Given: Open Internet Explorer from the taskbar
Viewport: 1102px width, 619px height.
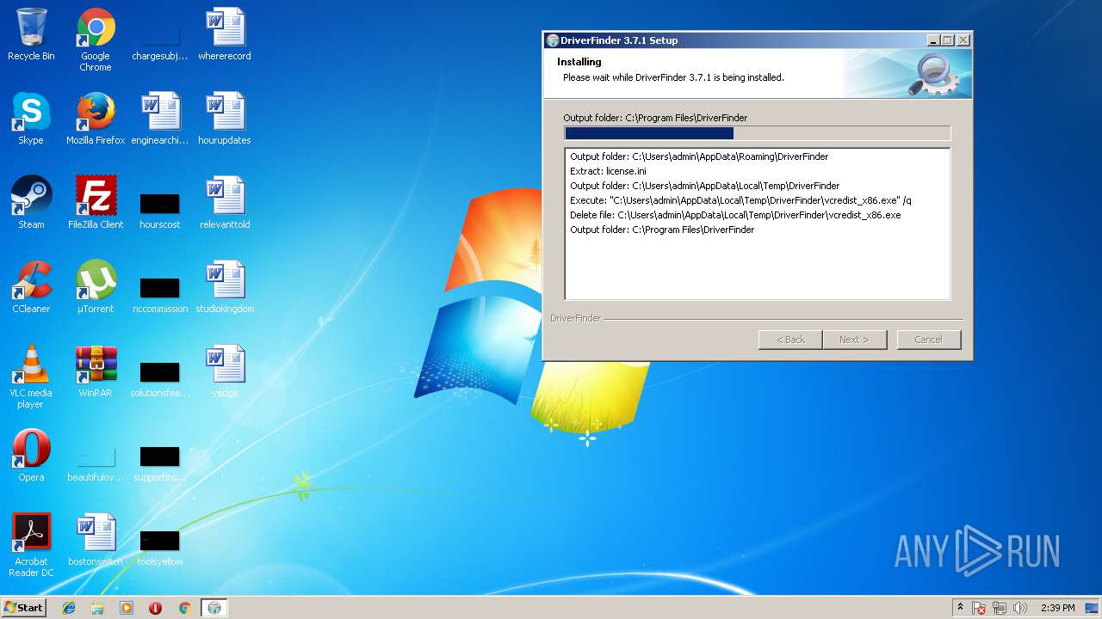Looking at the screenshot, I should click(x=69, y=608).
